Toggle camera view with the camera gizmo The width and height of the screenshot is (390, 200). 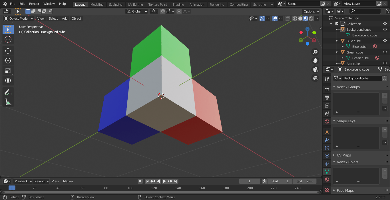click(315, 69)
